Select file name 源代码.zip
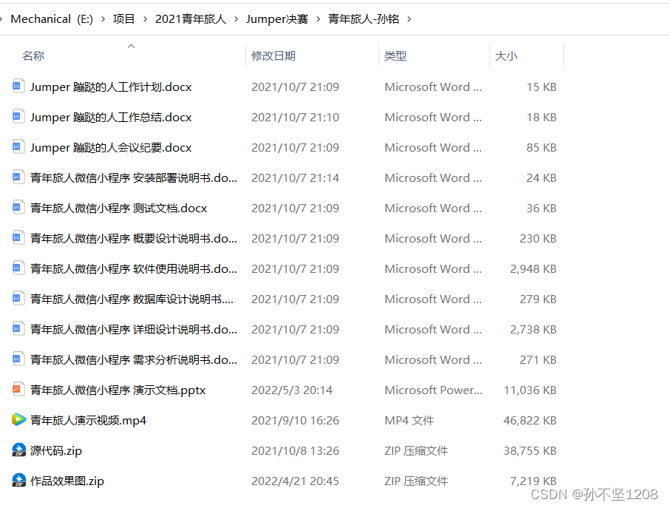This screenshot has height=508, width=669. (x=56, y=451)
